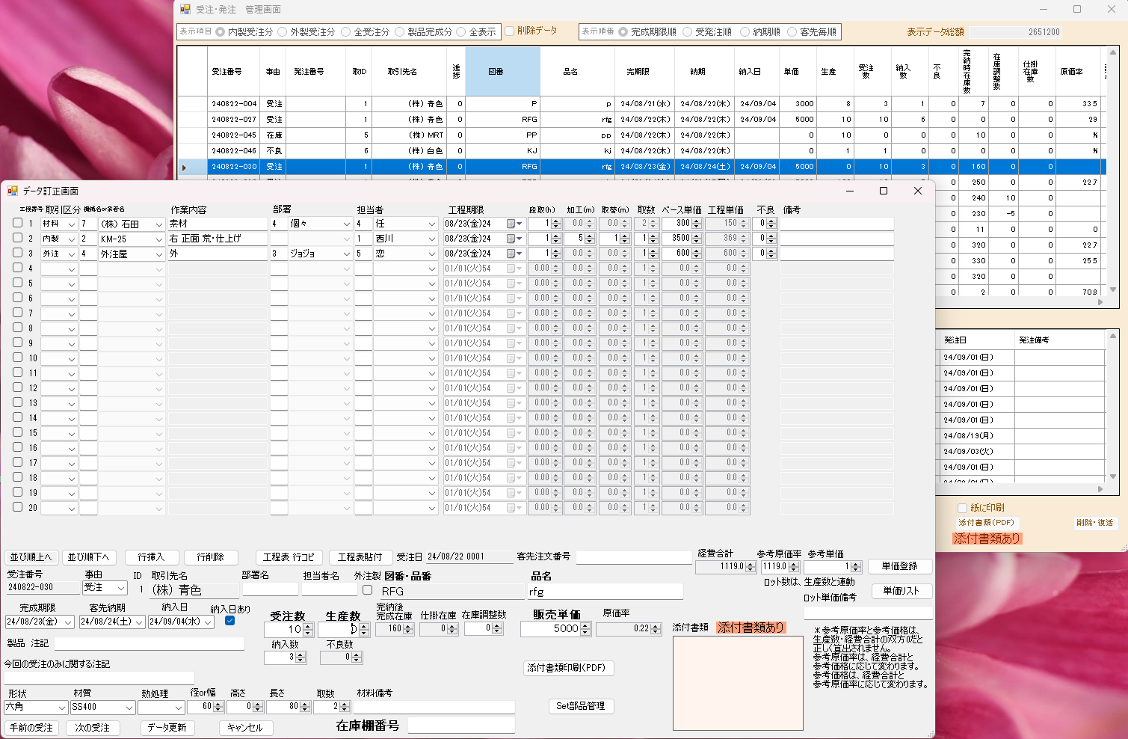Click 工程表 行コピ button
Viewport: 1128px width, 739px height.
[289, 557]
